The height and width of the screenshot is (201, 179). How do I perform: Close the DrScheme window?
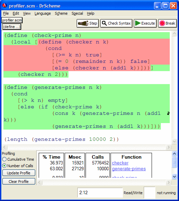coord(174,6)
